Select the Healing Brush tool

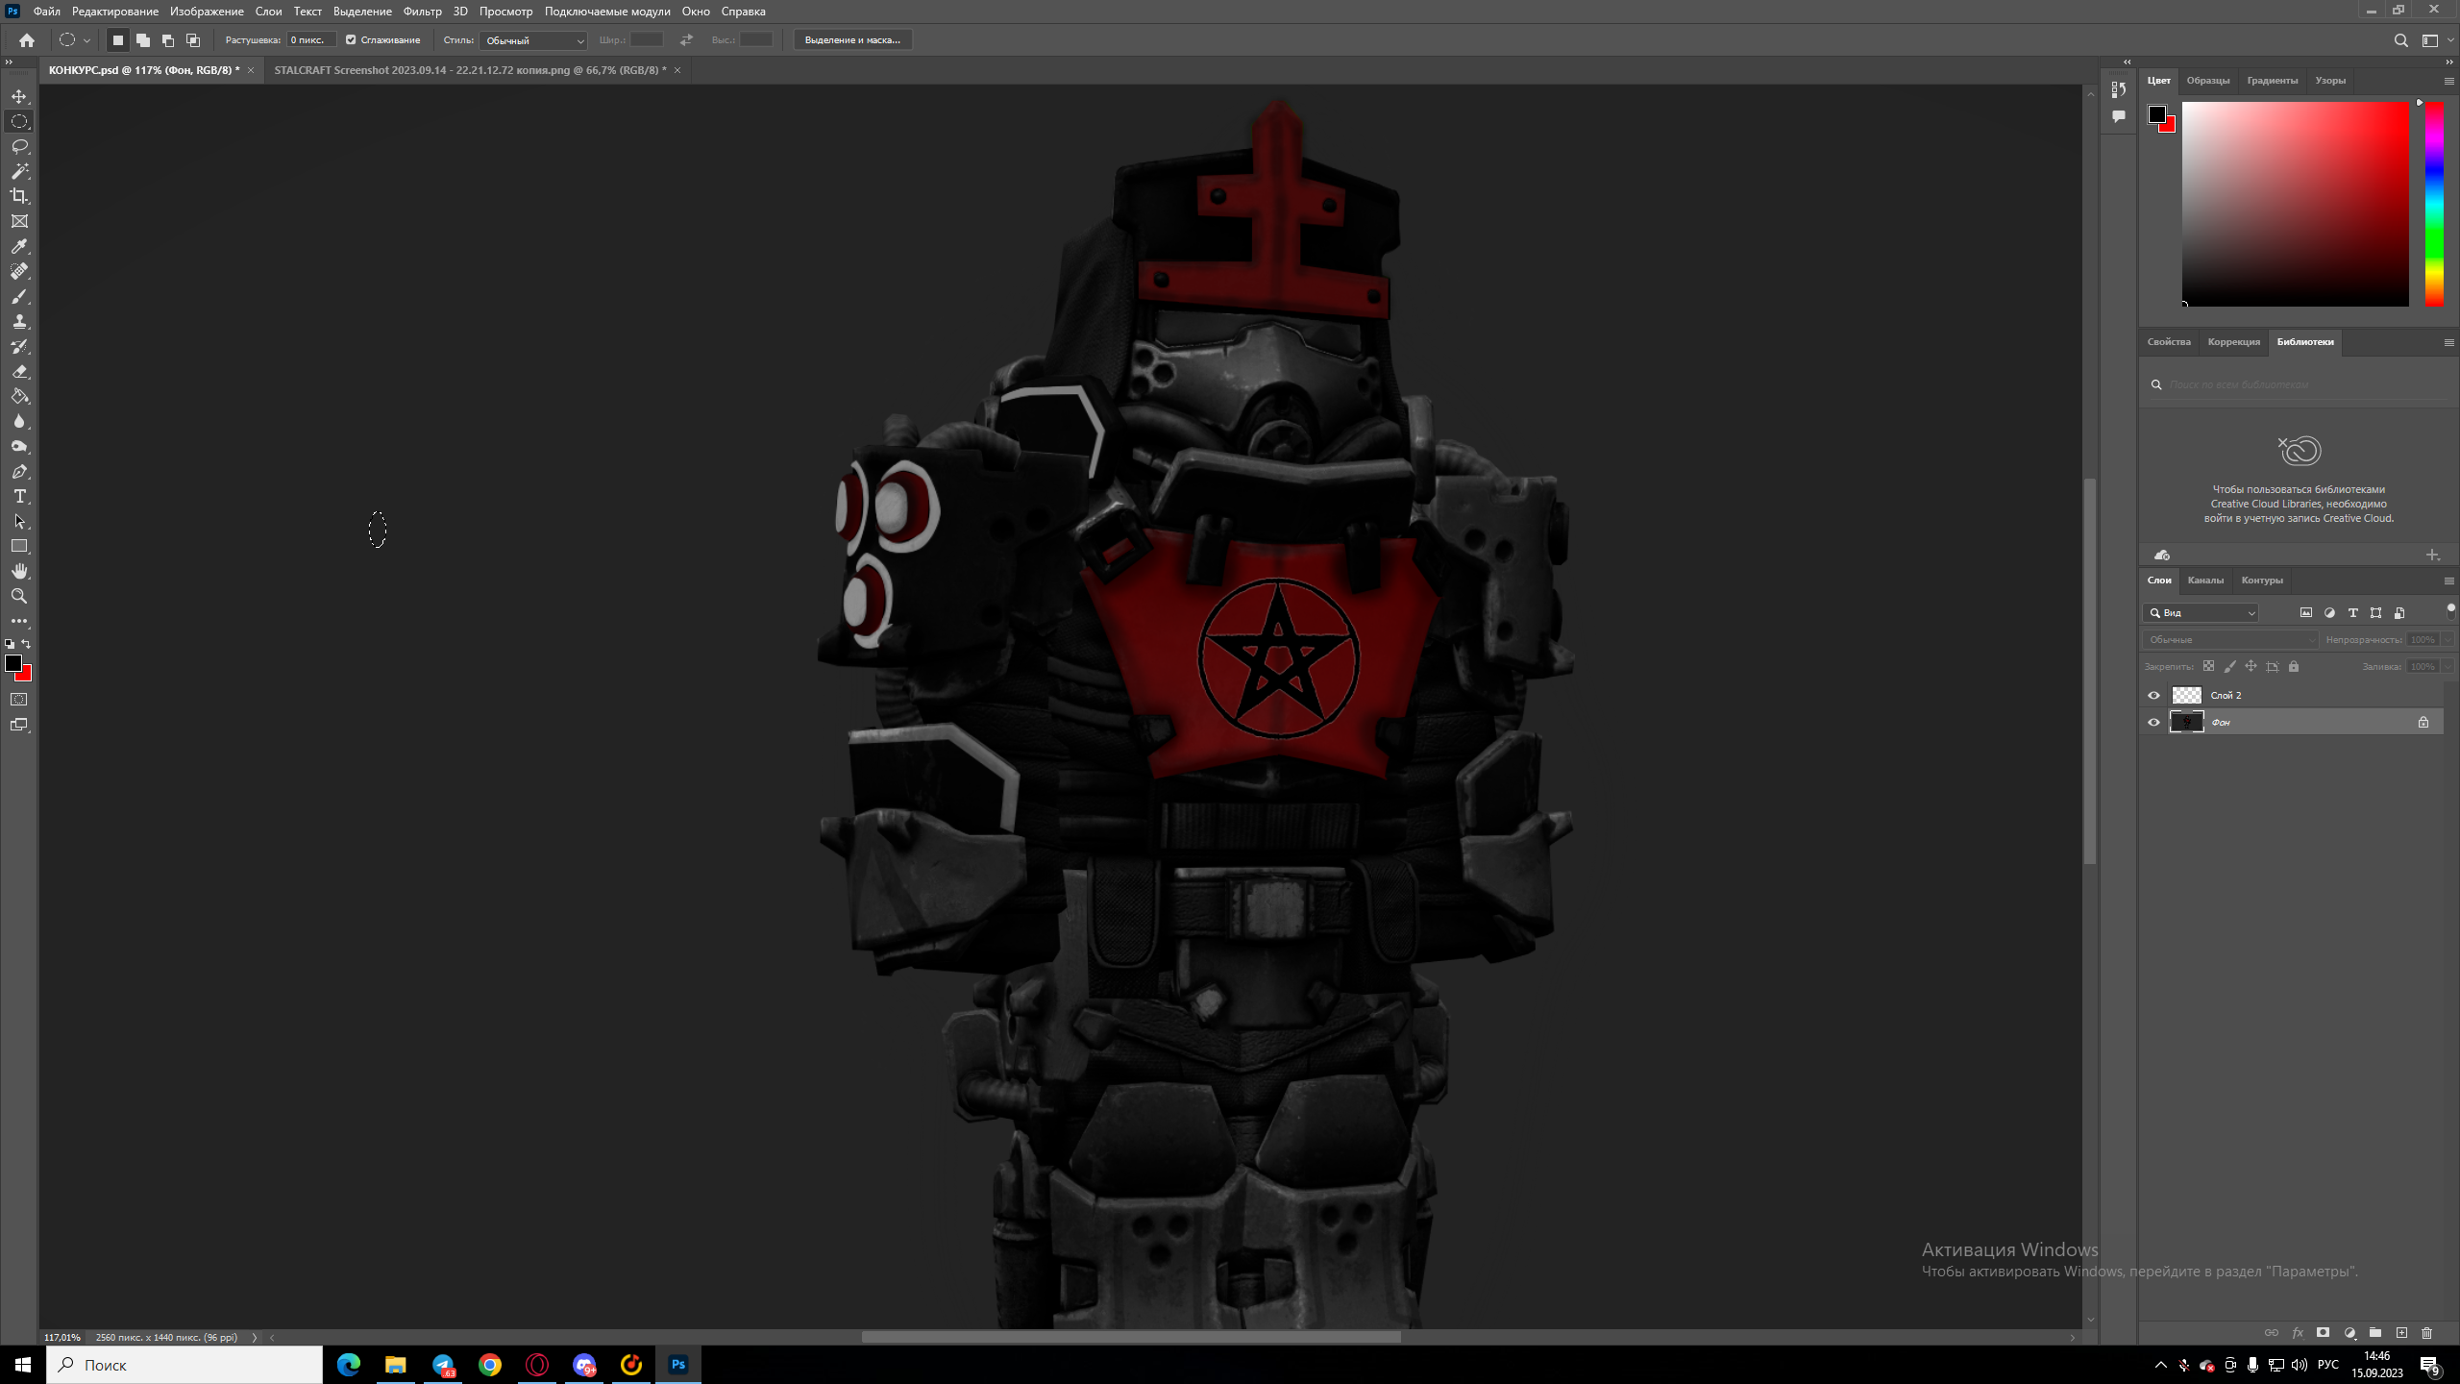point(19,272)
